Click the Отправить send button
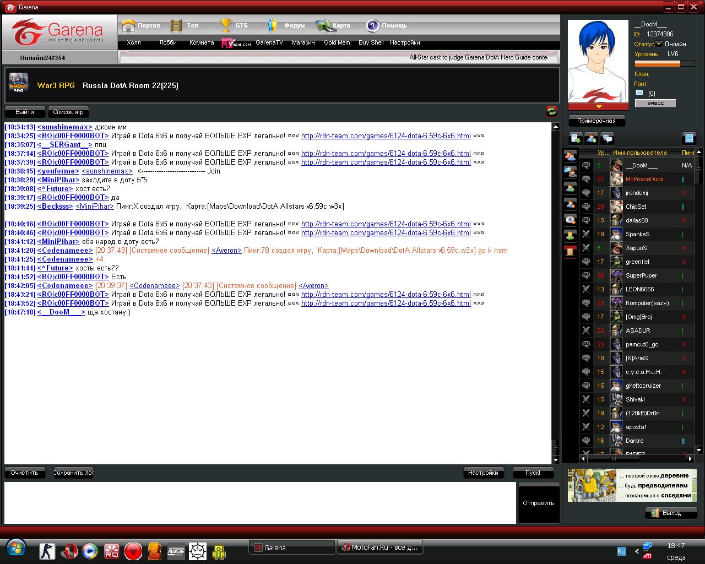Screen dimensions: 705x564 (x=539, y=503)
